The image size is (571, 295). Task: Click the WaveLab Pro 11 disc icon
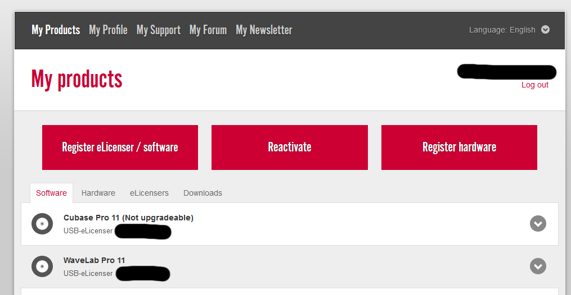click(42, 266)
